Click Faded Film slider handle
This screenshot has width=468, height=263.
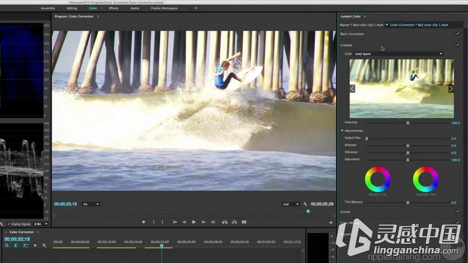coord(367,138)
